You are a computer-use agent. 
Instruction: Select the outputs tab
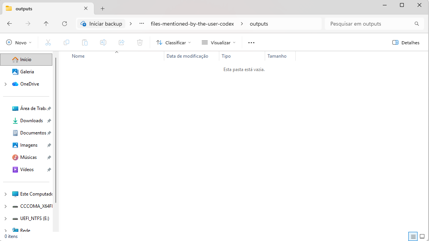(x=48, y=9)
